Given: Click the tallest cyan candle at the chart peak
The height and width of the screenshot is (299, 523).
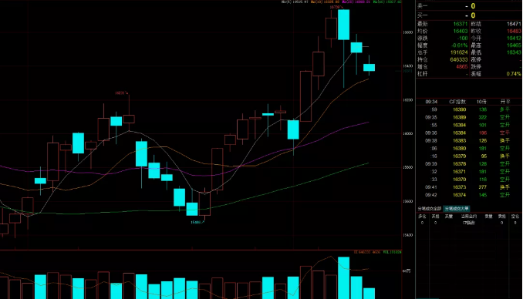Looking at the screenshot, I should coord(343,25).
